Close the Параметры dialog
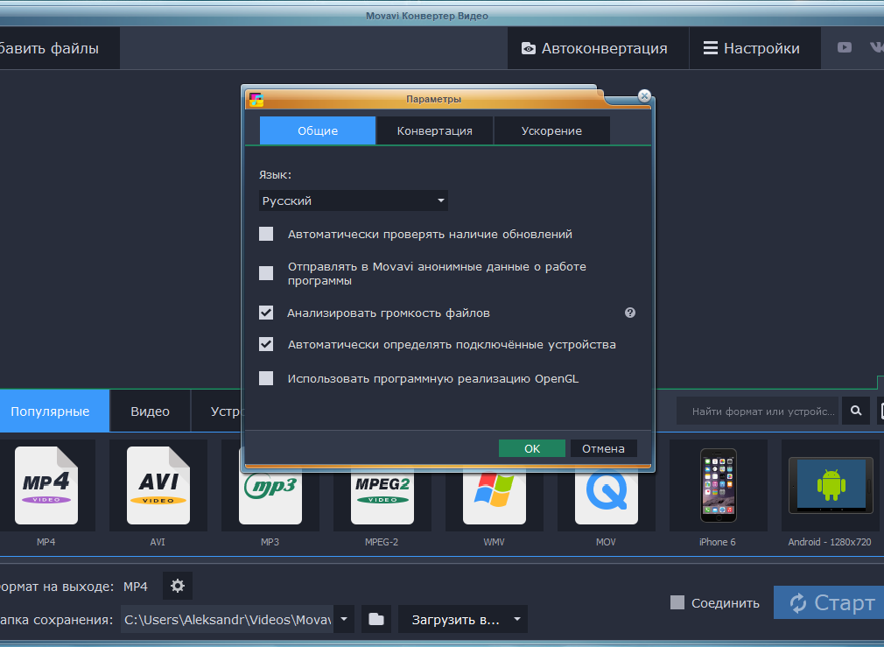Screen dimensions: 884x647 [644, 96]
